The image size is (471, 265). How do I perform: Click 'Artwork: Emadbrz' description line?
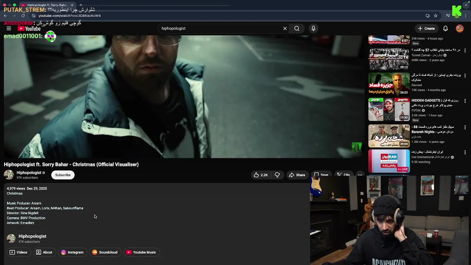(x=20, y=223)
